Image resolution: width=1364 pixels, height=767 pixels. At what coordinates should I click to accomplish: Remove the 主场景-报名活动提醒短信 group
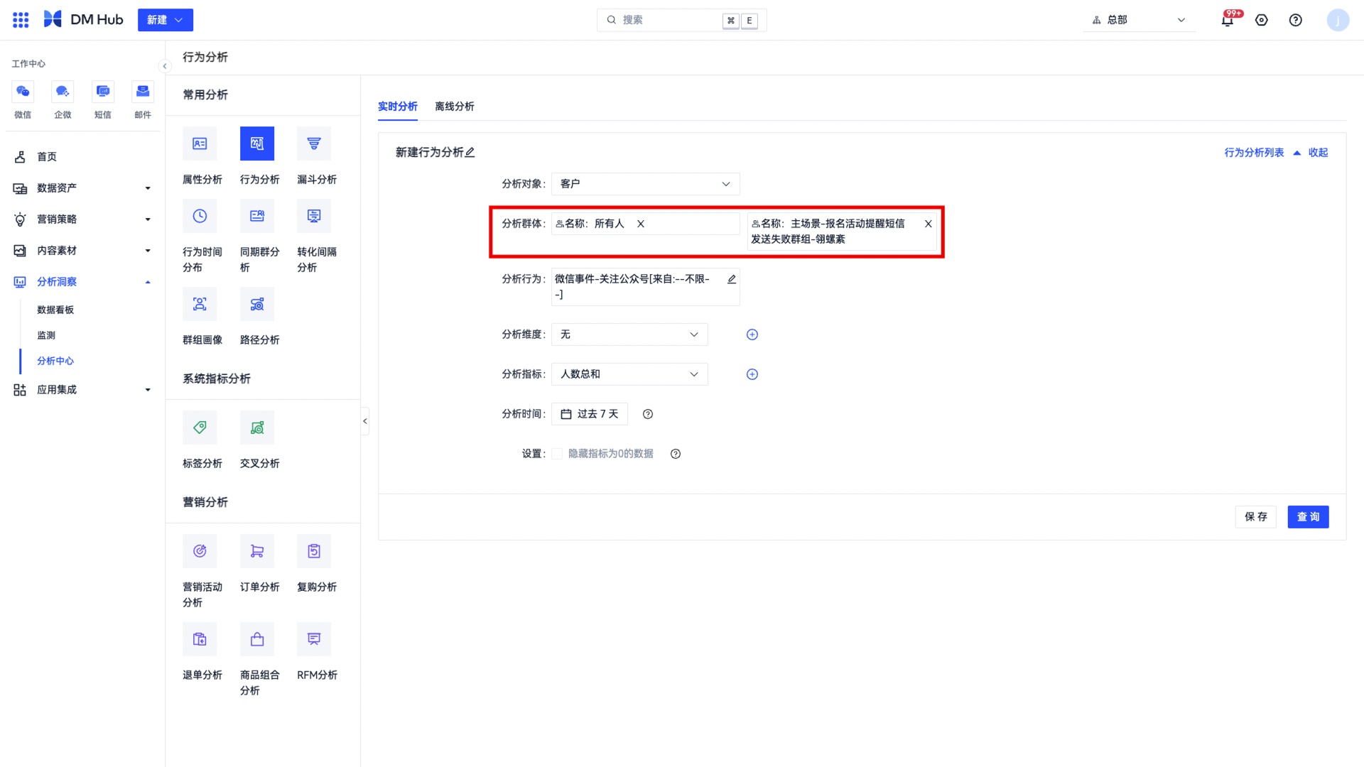click(929, 224)
